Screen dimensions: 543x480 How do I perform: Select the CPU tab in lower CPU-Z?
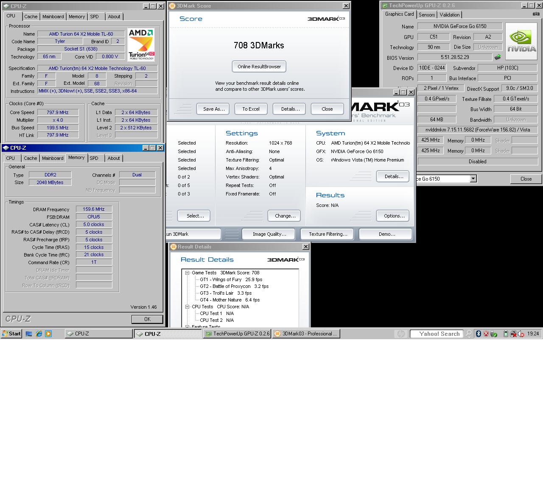(x=10, y=158)
